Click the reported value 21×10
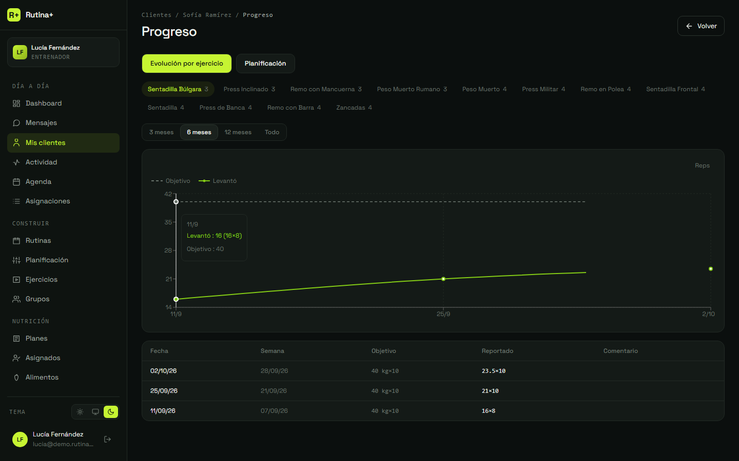The image size is (739, 461). coord(490,391)
